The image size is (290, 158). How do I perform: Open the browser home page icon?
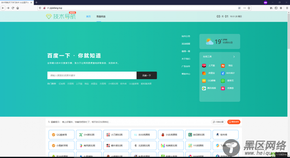pyautogui.click(x=18, y=8)
